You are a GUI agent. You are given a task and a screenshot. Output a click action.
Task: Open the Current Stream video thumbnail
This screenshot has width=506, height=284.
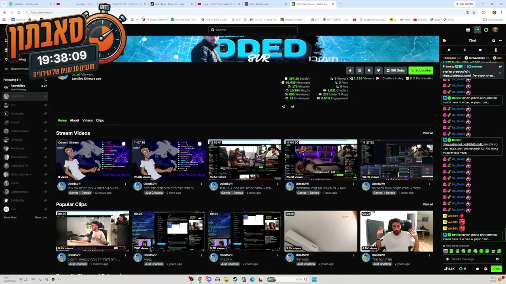[93, 160]
